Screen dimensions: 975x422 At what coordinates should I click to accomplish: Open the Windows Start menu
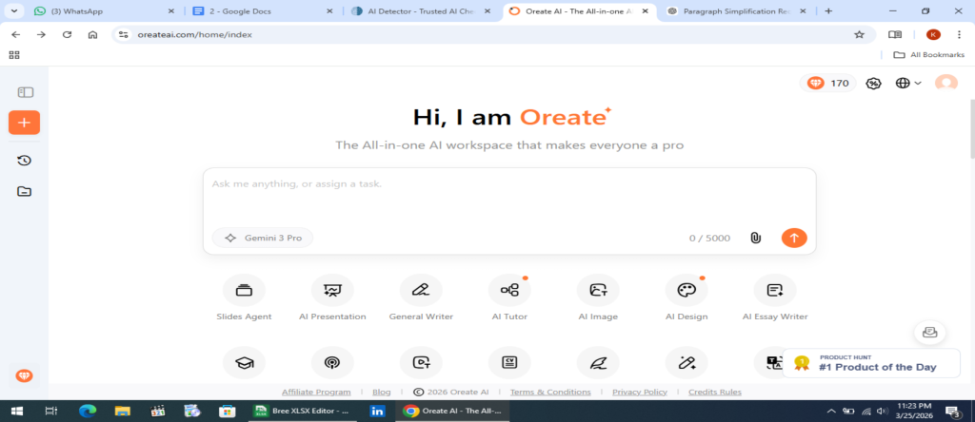pyautogui.click(x=16, y=411)
